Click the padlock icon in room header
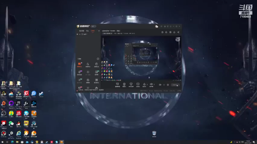This screenshot has height=144, width=257. pyautogui.click(x=166, y=32)
